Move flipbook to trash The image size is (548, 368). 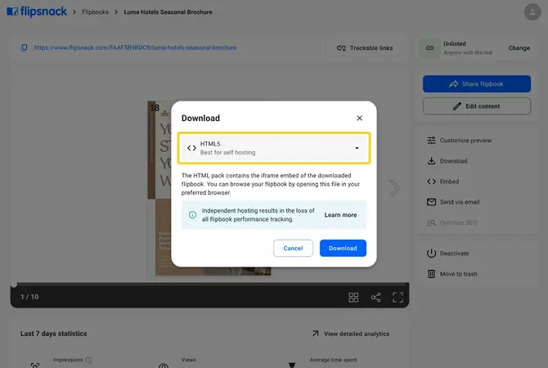click(451, 274)
